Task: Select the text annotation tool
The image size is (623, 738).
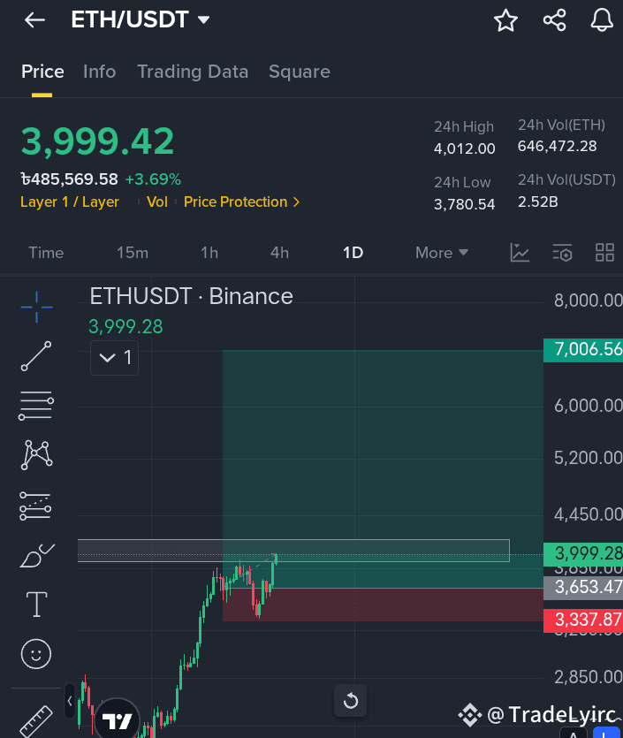Action: [x=37, y=605]
